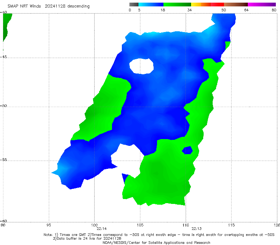Select the yellow-orange segment of the color bar
The height and width of the screenshot is (245, 280).
[201, 5]
